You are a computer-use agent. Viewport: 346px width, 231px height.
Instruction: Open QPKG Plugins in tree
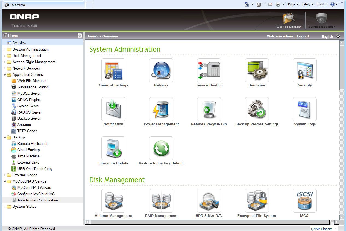(29, 100)
